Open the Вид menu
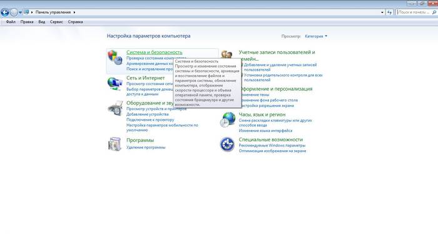The height and width of the screenshot is (234, 438). pos(42,22)
